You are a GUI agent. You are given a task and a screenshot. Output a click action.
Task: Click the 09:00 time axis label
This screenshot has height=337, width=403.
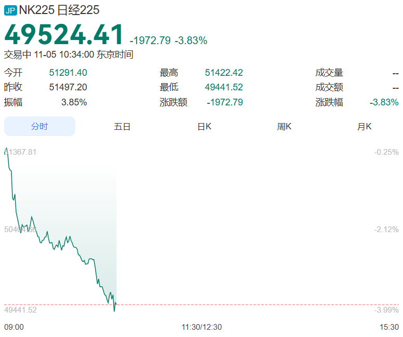tap(14, 327)
